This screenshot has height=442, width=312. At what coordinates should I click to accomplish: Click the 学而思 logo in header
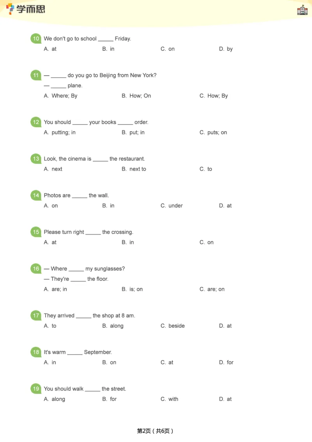(26, 9)
